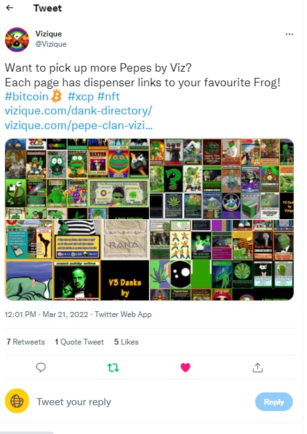
Task: Go back using the arrow icon
Action: 10,8
